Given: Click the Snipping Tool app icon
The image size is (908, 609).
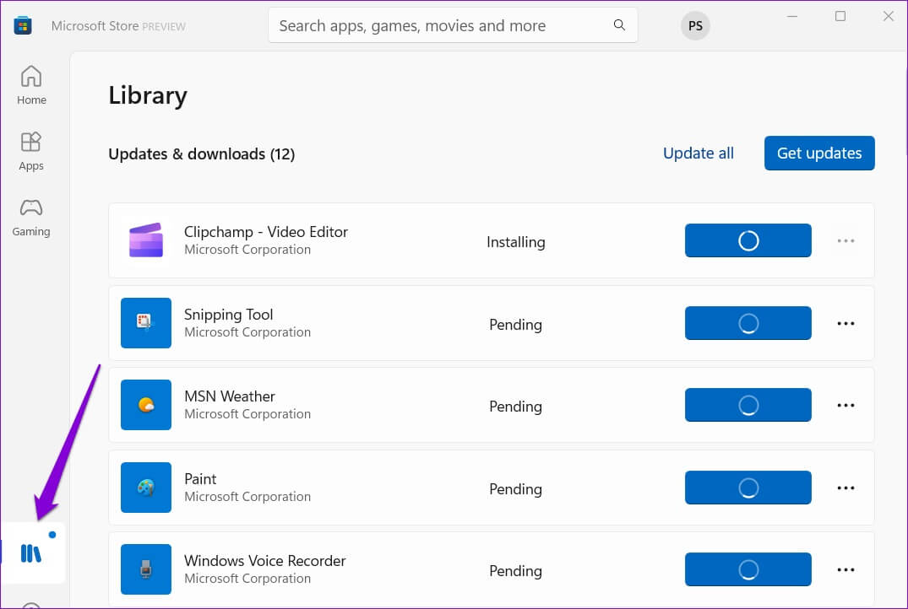Looking at the screenshot, I should pyautogui.click(x=146, y=323).
